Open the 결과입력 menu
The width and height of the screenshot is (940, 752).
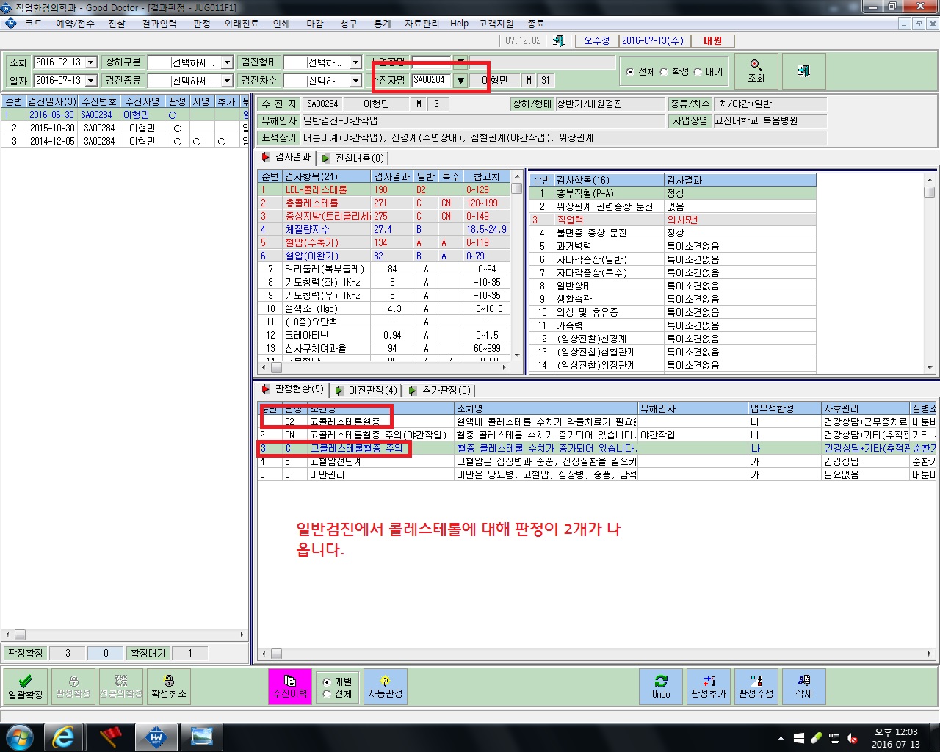tap(159, 23)
